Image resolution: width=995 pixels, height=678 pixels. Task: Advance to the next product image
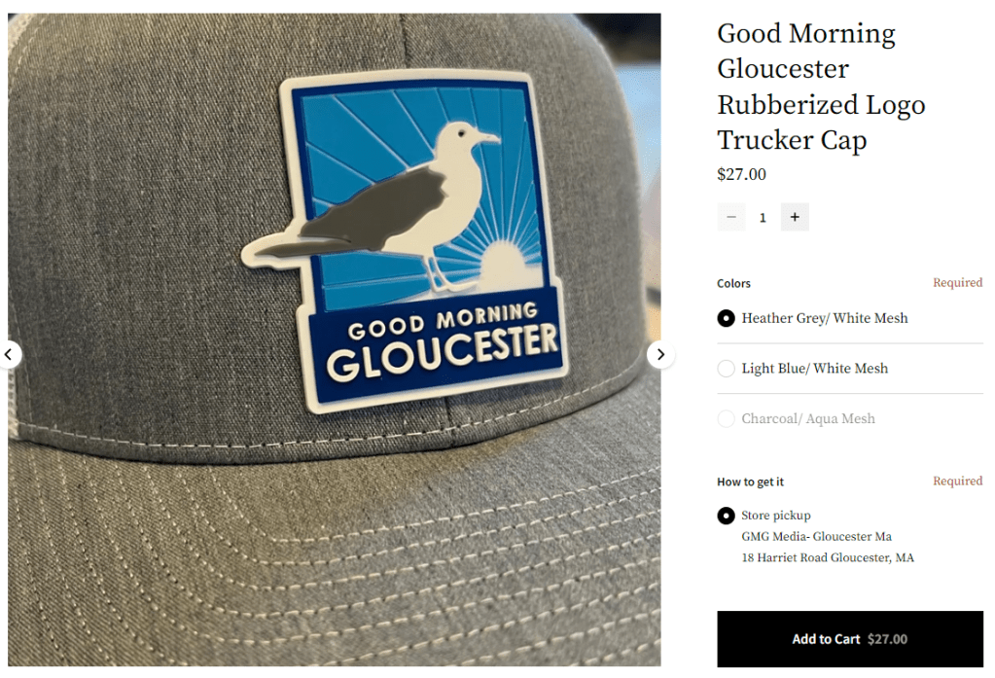point(660,354)
